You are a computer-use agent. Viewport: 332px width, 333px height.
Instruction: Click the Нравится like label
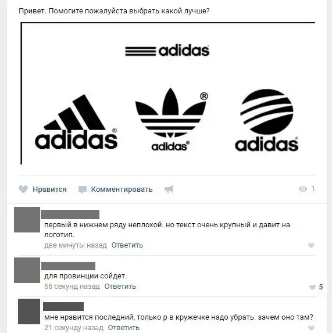click(x=49, y=189)
